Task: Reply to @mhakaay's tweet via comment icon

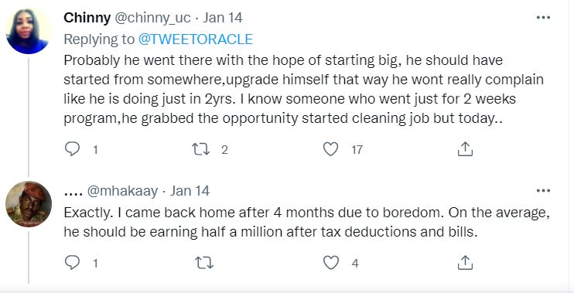Action: click(x=72, y=263)
